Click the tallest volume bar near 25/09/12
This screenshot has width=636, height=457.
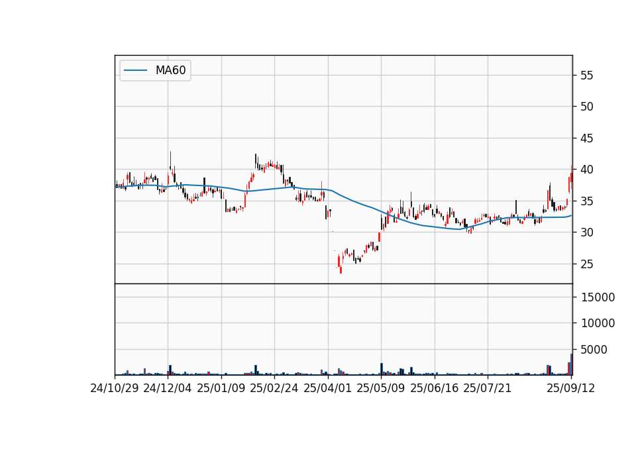tap(572, 364)
